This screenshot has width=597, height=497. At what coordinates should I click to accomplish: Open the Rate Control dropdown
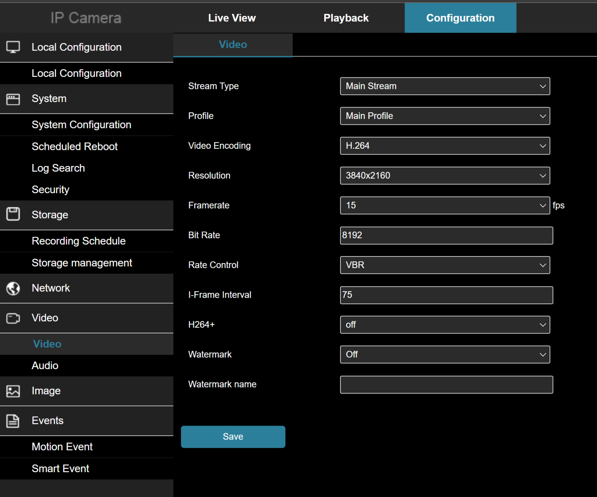(445, 265)
